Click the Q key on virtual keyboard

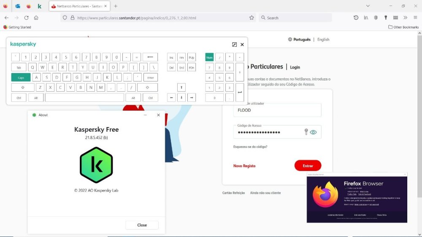[x=32, y=67]
